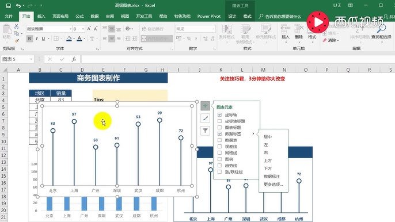Click the 自动换行 wrap text button
The image size is (395, 222).
tap(153, 29)
